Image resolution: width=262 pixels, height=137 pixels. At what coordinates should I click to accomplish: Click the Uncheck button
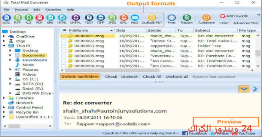[x=129, y=77]
